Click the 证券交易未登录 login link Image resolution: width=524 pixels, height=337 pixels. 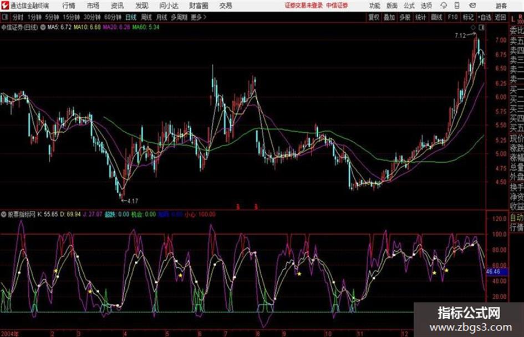pos(304,6)
